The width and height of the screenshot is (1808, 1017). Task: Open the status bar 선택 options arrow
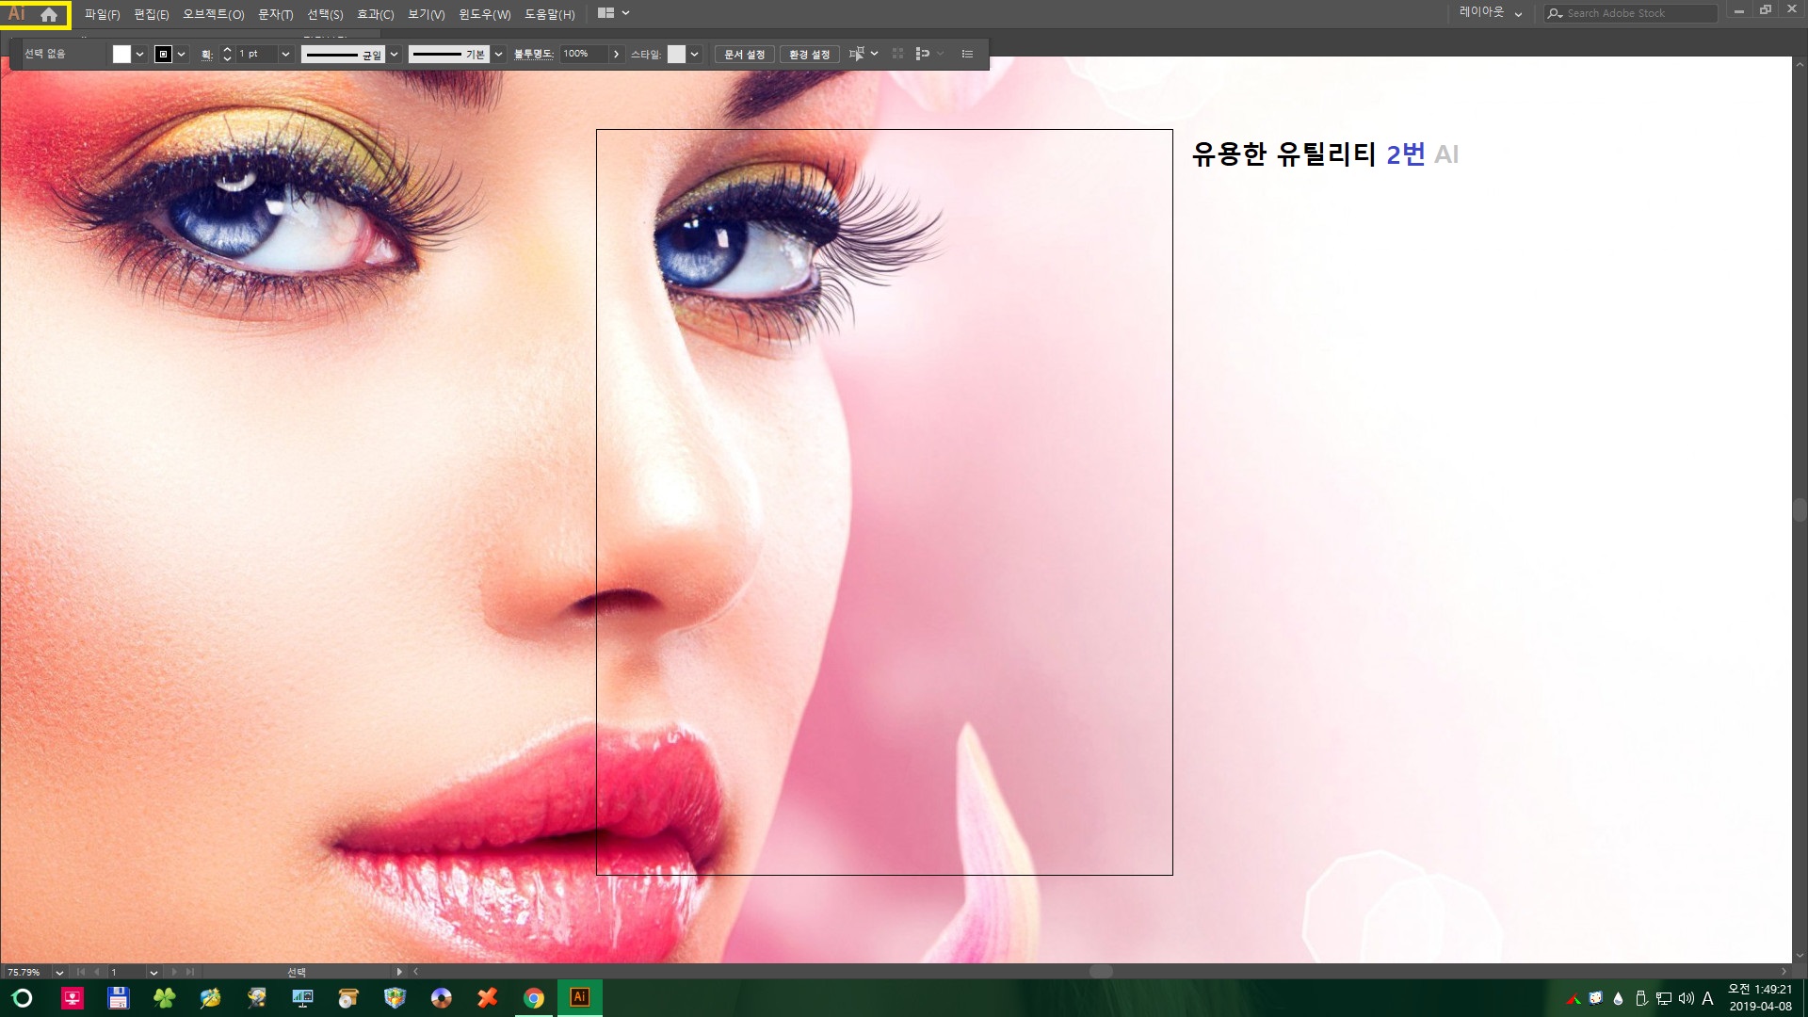coord(399,972)
